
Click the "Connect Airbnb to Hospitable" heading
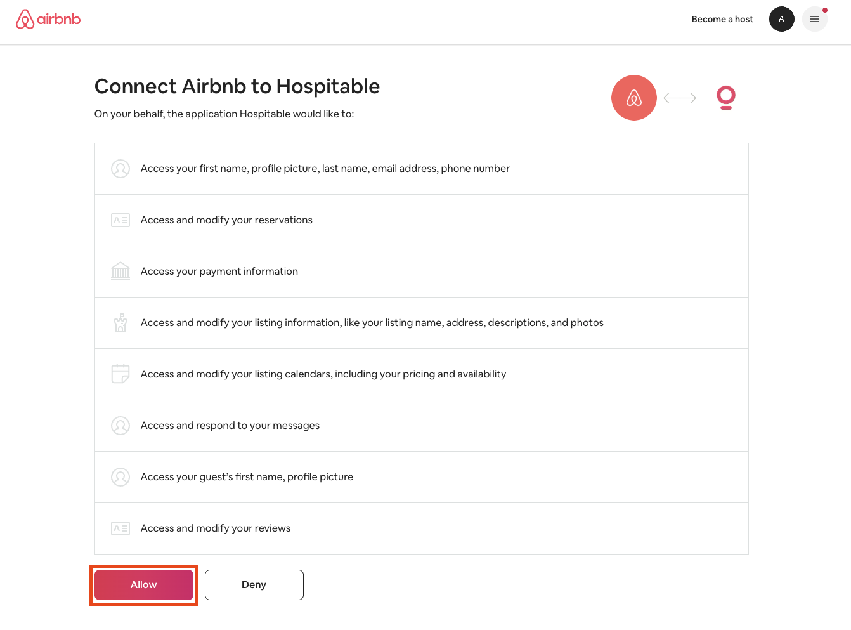tap(237, 86)
